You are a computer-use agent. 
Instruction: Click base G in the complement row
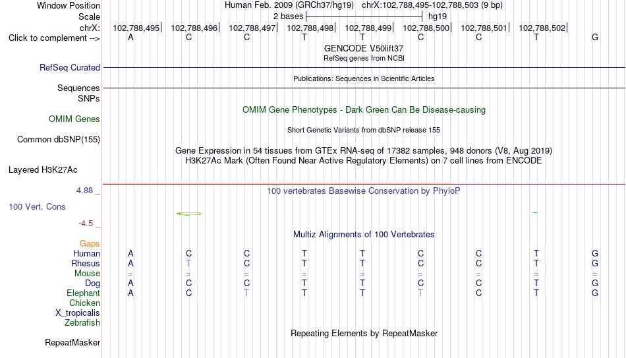595,38
